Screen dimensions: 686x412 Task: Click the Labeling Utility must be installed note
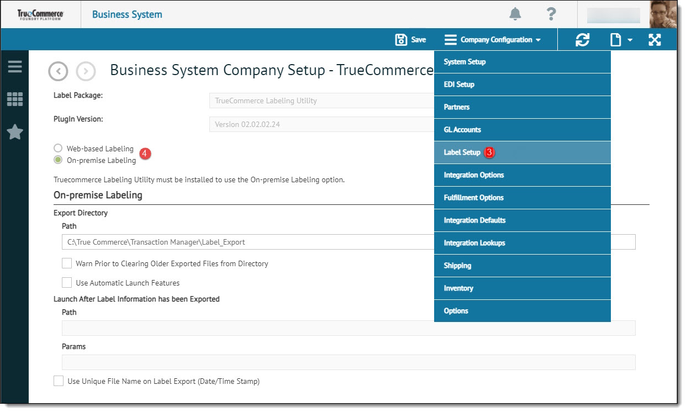[199, 180]
